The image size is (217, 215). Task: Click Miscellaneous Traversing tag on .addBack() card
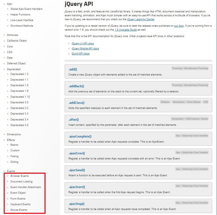[x=196, y=85]
